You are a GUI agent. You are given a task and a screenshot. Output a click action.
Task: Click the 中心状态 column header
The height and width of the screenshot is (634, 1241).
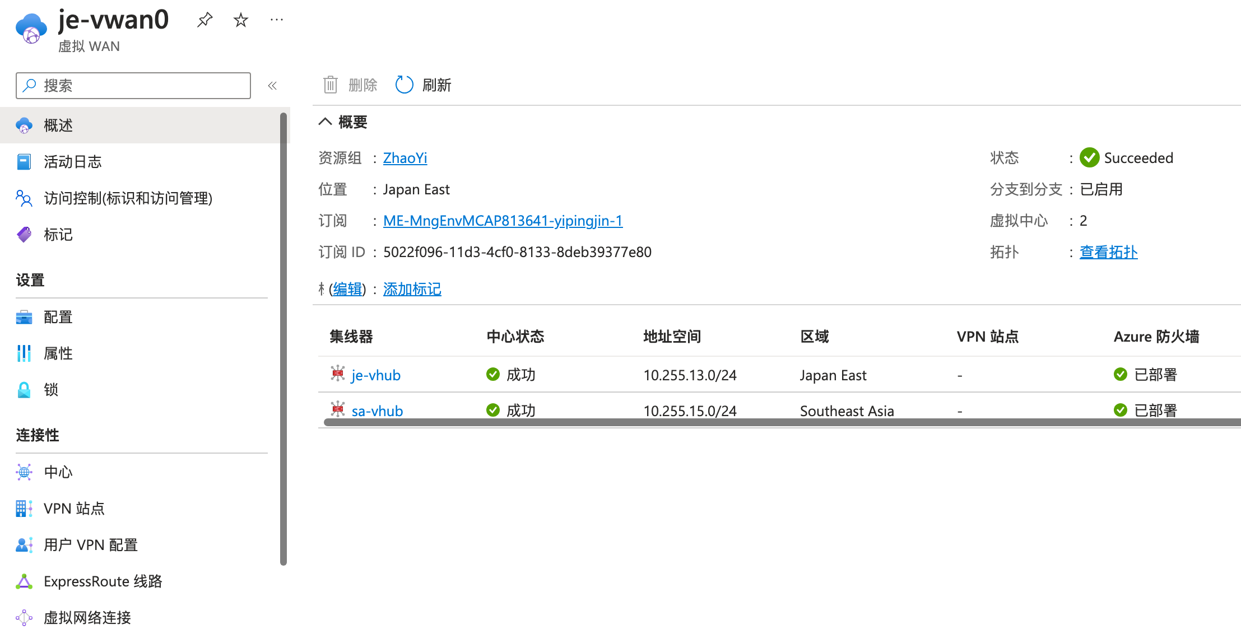[515, 337]
